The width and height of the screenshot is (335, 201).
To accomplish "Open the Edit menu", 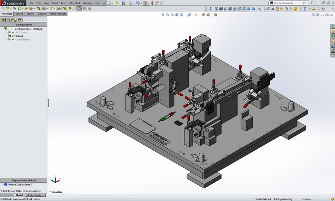I will (38, 3).
